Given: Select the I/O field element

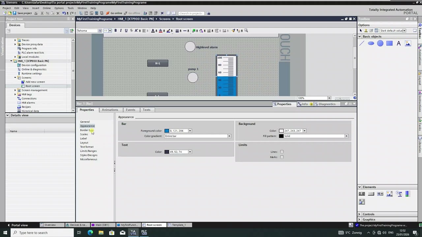Looking at the screenshot, I should pos(362,194).
